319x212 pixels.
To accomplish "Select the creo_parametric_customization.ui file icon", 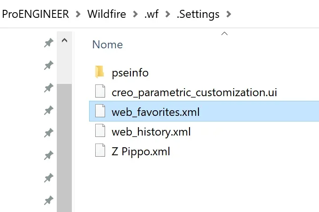I will pos(100,91).
